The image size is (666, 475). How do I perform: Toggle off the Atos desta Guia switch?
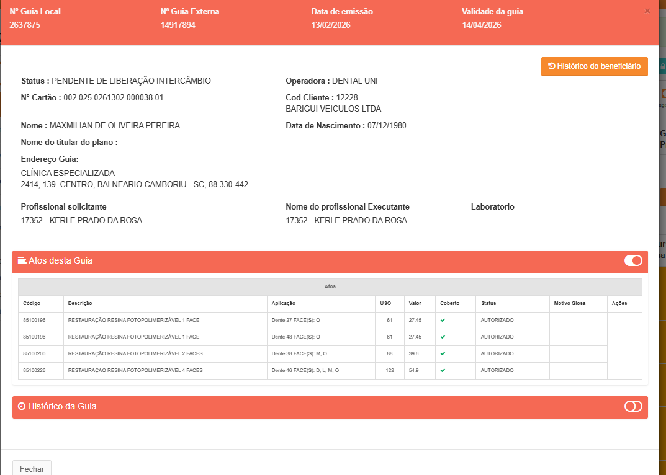click(x=633, y=260)
